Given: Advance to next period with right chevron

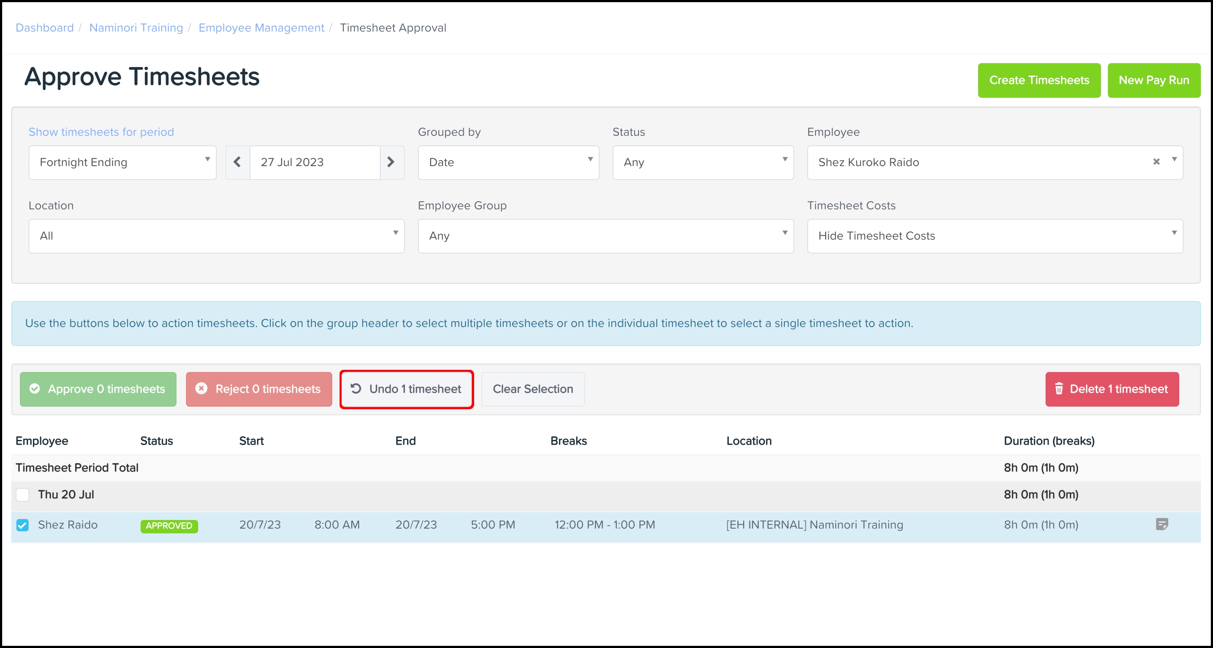Looking at the screenshot, I should coord(391,162).
